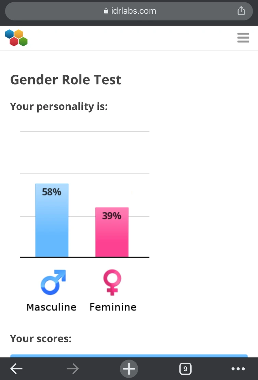Open the hamburger menu
Image resolution: width=258 pixels, height=380 pixels.
pos(243,38)
